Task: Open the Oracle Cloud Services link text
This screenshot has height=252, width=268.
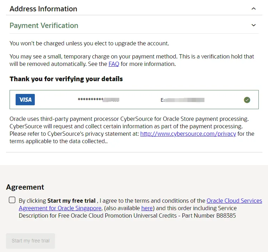Action: point(234,201)
